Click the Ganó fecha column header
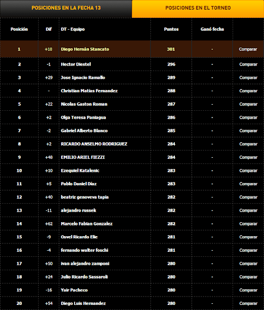The height and width of the screenshot is (310, 264). 212,29
